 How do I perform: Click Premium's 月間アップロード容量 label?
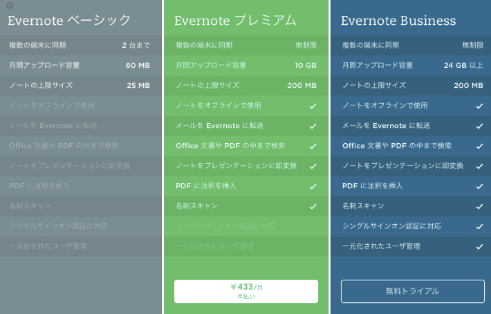pos(211,66)
